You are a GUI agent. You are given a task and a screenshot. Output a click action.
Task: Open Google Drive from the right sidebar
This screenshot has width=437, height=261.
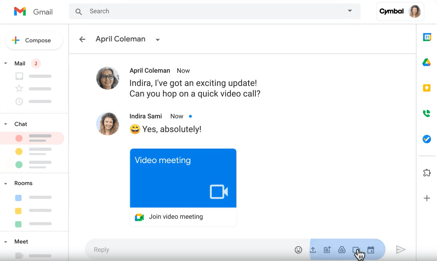(x=427, y=62)
